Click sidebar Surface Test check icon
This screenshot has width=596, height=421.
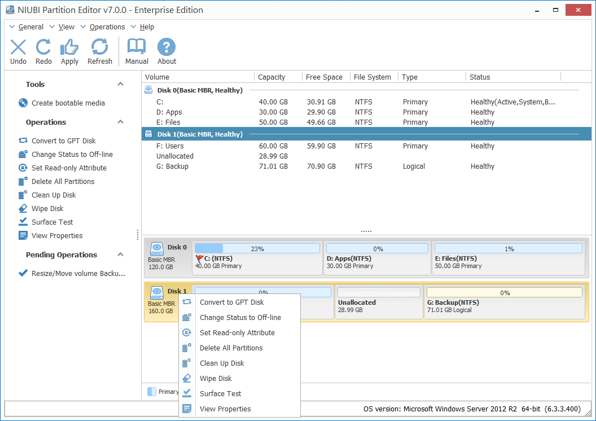coord(23,222)
